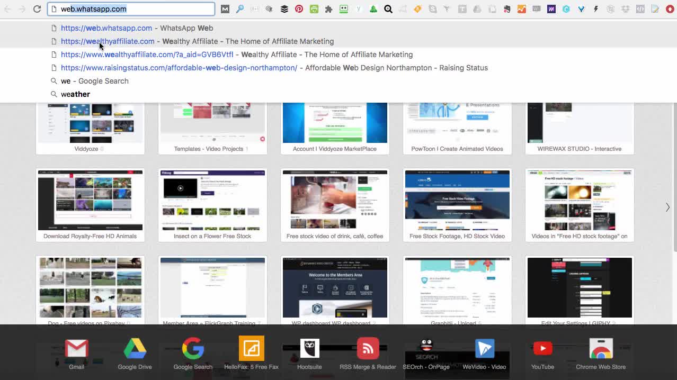Click the Pinterest save extension icon
This screenshot has height=380, width=677.
299,9
